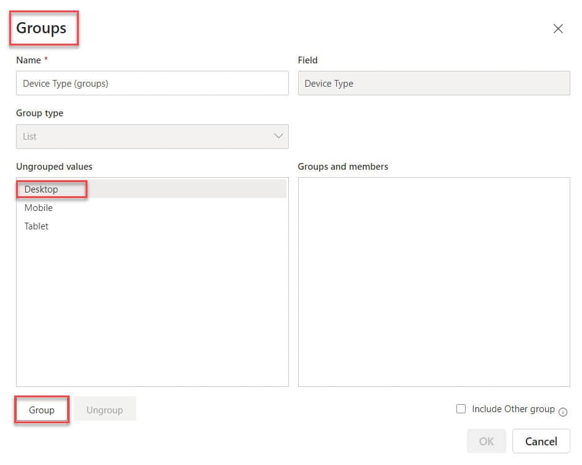
Task: Select Mobile in Ungrouped values
Action: click(152, 208)
